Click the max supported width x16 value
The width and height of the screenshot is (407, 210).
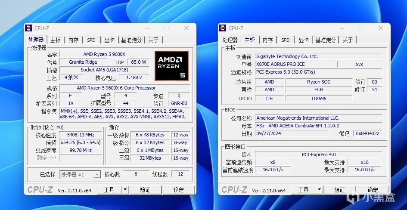(364, 162)
